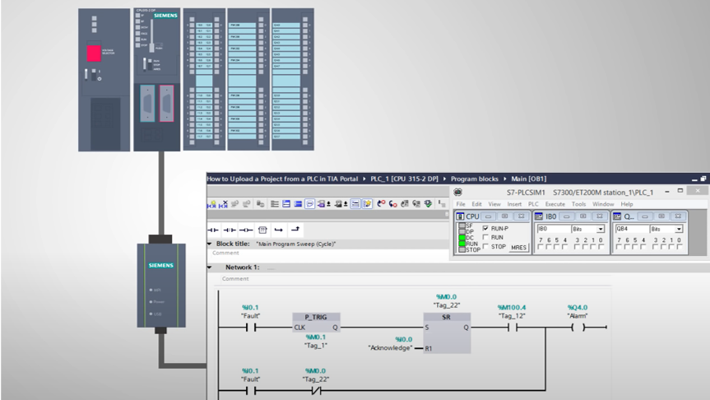710x400 pixels.
Task: Insert an output coil instruction
Action: tap(246, 230)
